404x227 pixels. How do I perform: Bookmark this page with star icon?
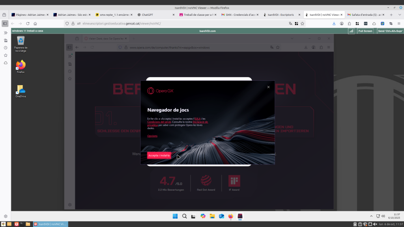point(302,24)
